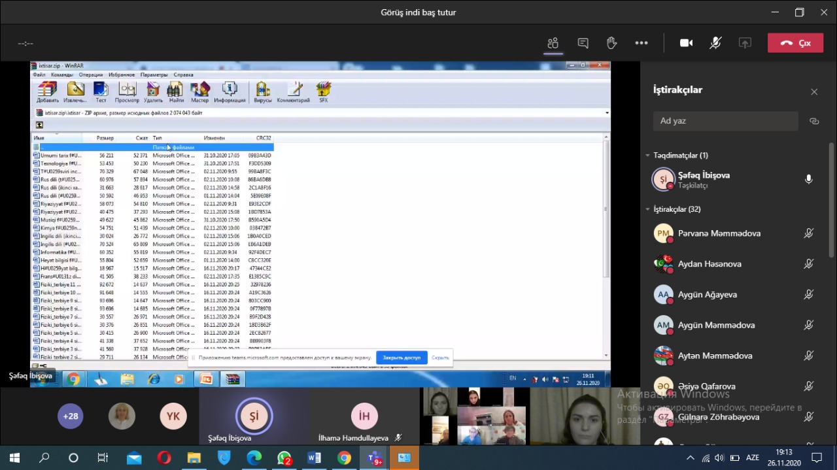Collapse the Təqdimatçılar (1) section
This screenshot has width=837, height=470.
[647, 156]
